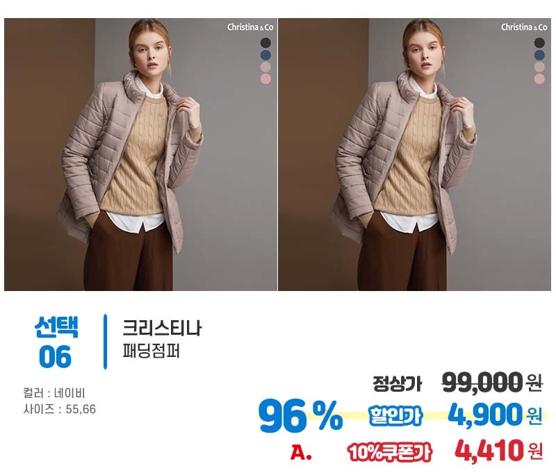The height and width of the screenshot is (473, 556).
Task: Click the 컬러 : 네이비 color info text
Action: [54, 393]
